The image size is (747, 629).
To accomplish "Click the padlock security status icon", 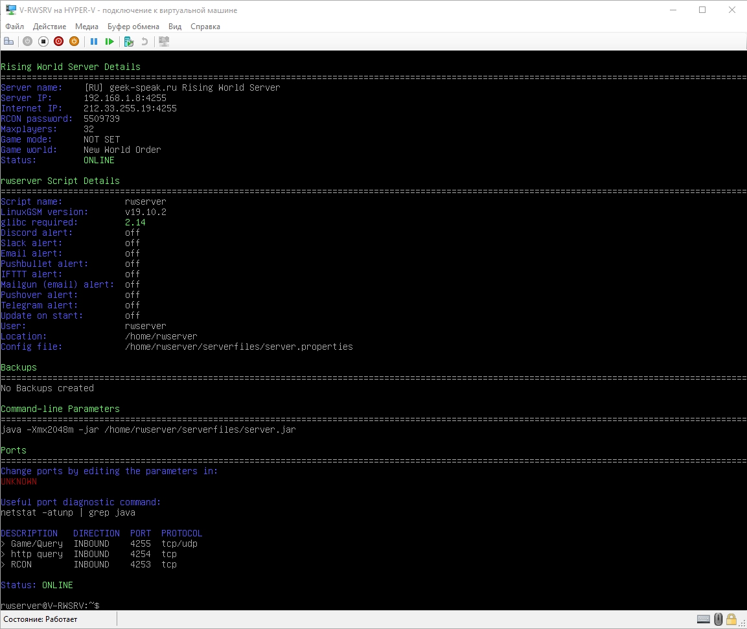I will point(731,620).
